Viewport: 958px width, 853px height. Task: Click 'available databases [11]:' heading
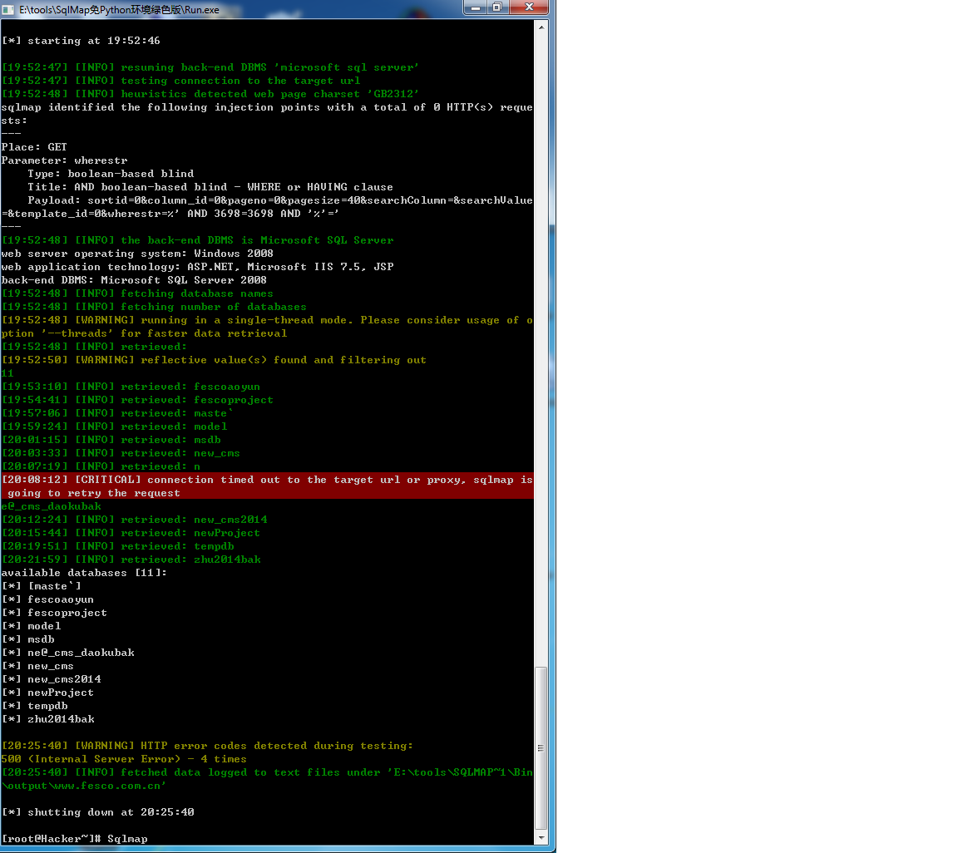84,573
